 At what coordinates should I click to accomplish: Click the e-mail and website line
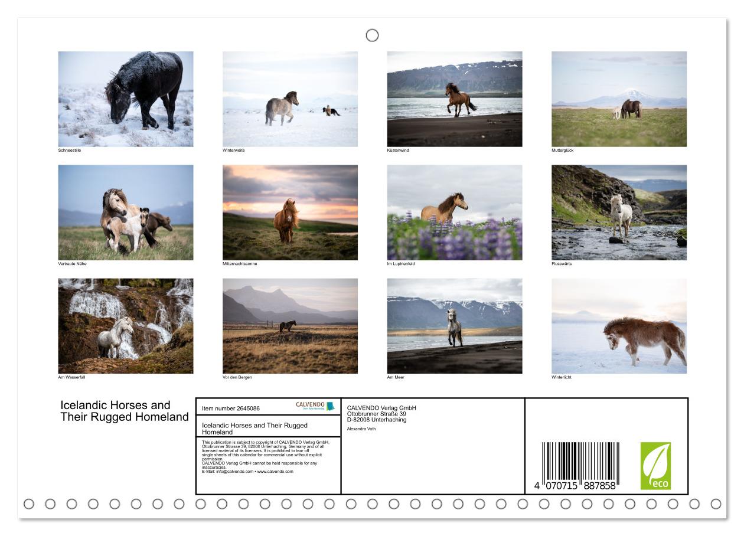tap(247, 472)
